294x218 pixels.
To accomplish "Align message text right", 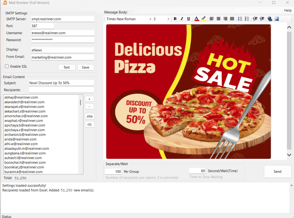I will click(225, 19).
